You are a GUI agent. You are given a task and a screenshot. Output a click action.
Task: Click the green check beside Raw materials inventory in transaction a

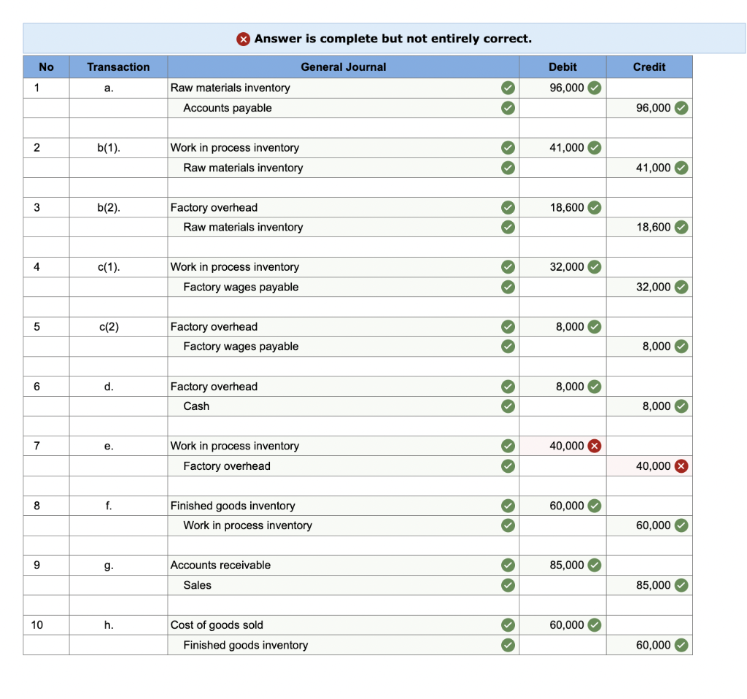pyautogui.click(x=508, y=88)
